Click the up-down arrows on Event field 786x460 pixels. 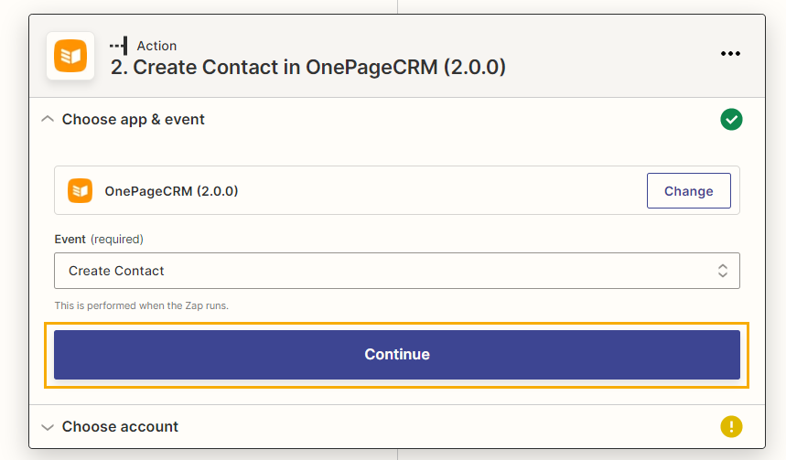(x=722, y=271)
